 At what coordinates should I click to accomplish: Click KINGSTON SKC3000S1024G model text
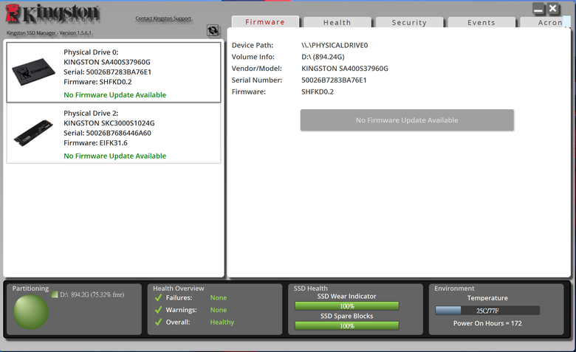(109, 123)
